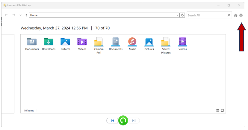
Task: Click the search magnifier icon
Action: tap(229, 15)
